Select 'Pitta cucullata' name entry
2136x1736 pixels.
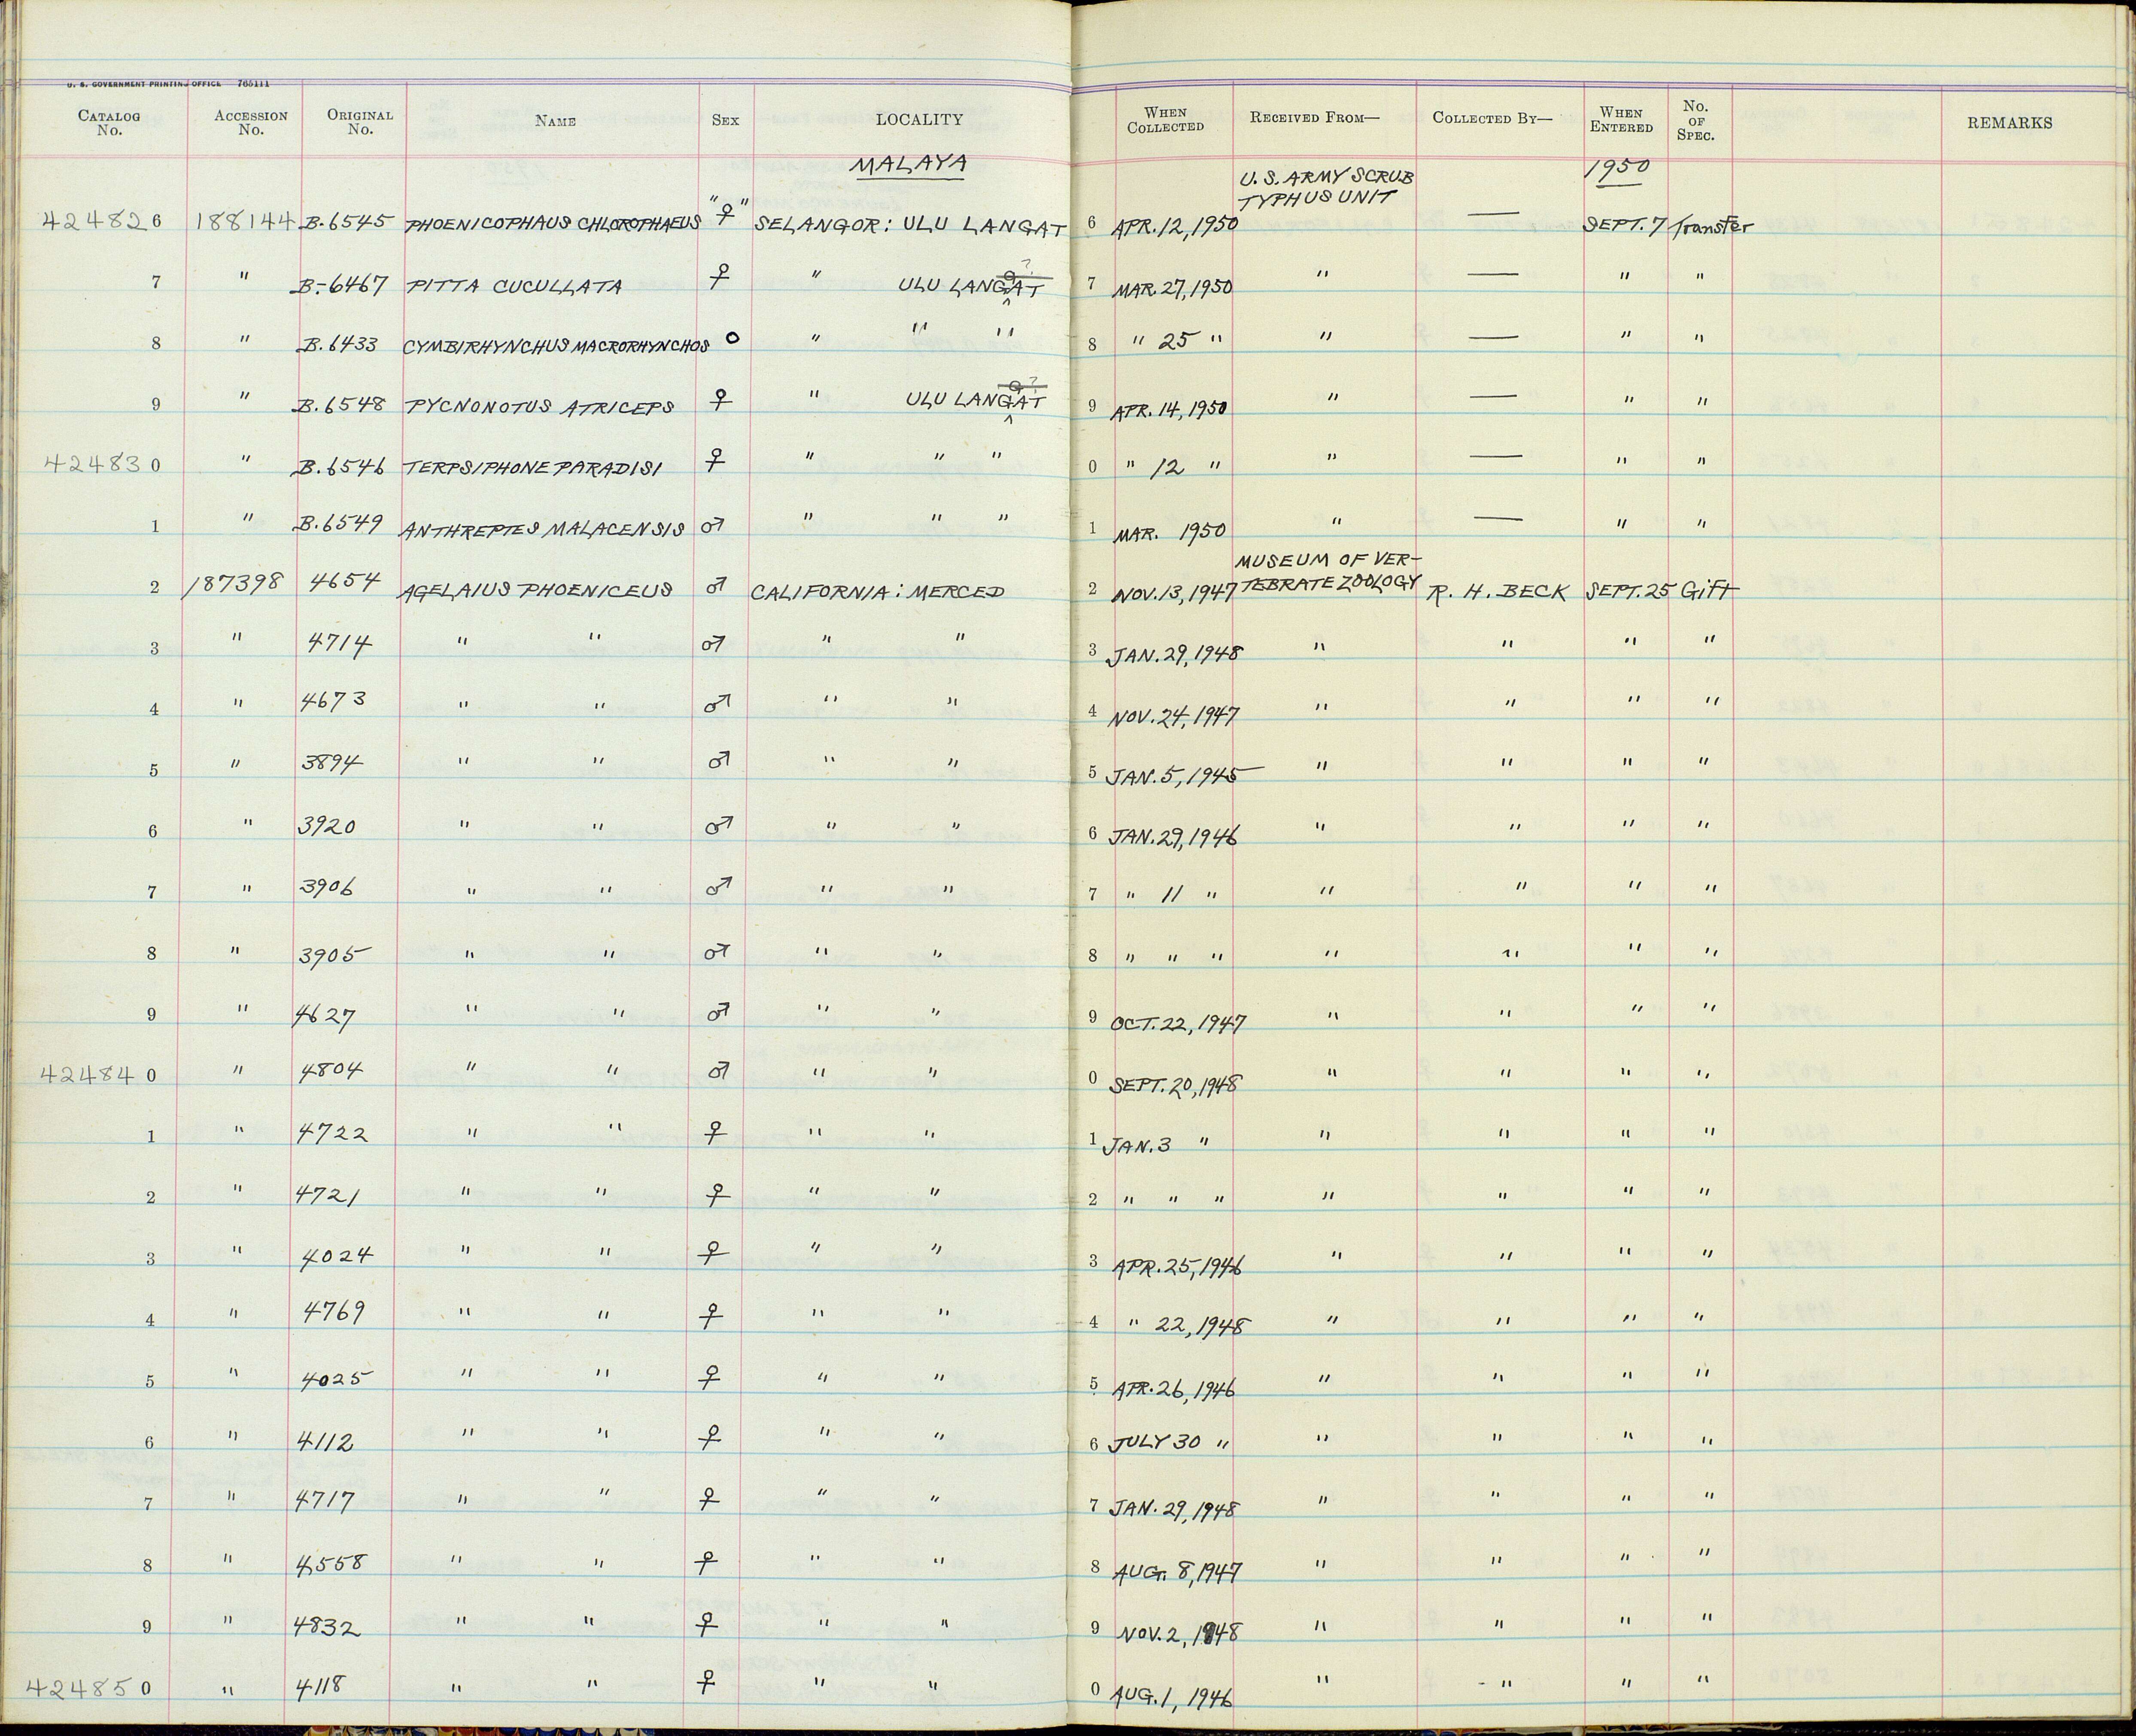[x=513, y=286]
